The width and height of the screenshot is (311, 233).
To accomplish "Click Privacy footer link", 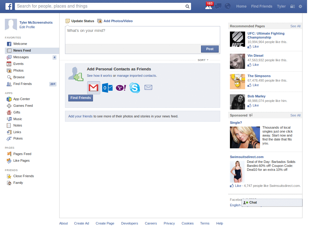I will click(x=169, y=224).
